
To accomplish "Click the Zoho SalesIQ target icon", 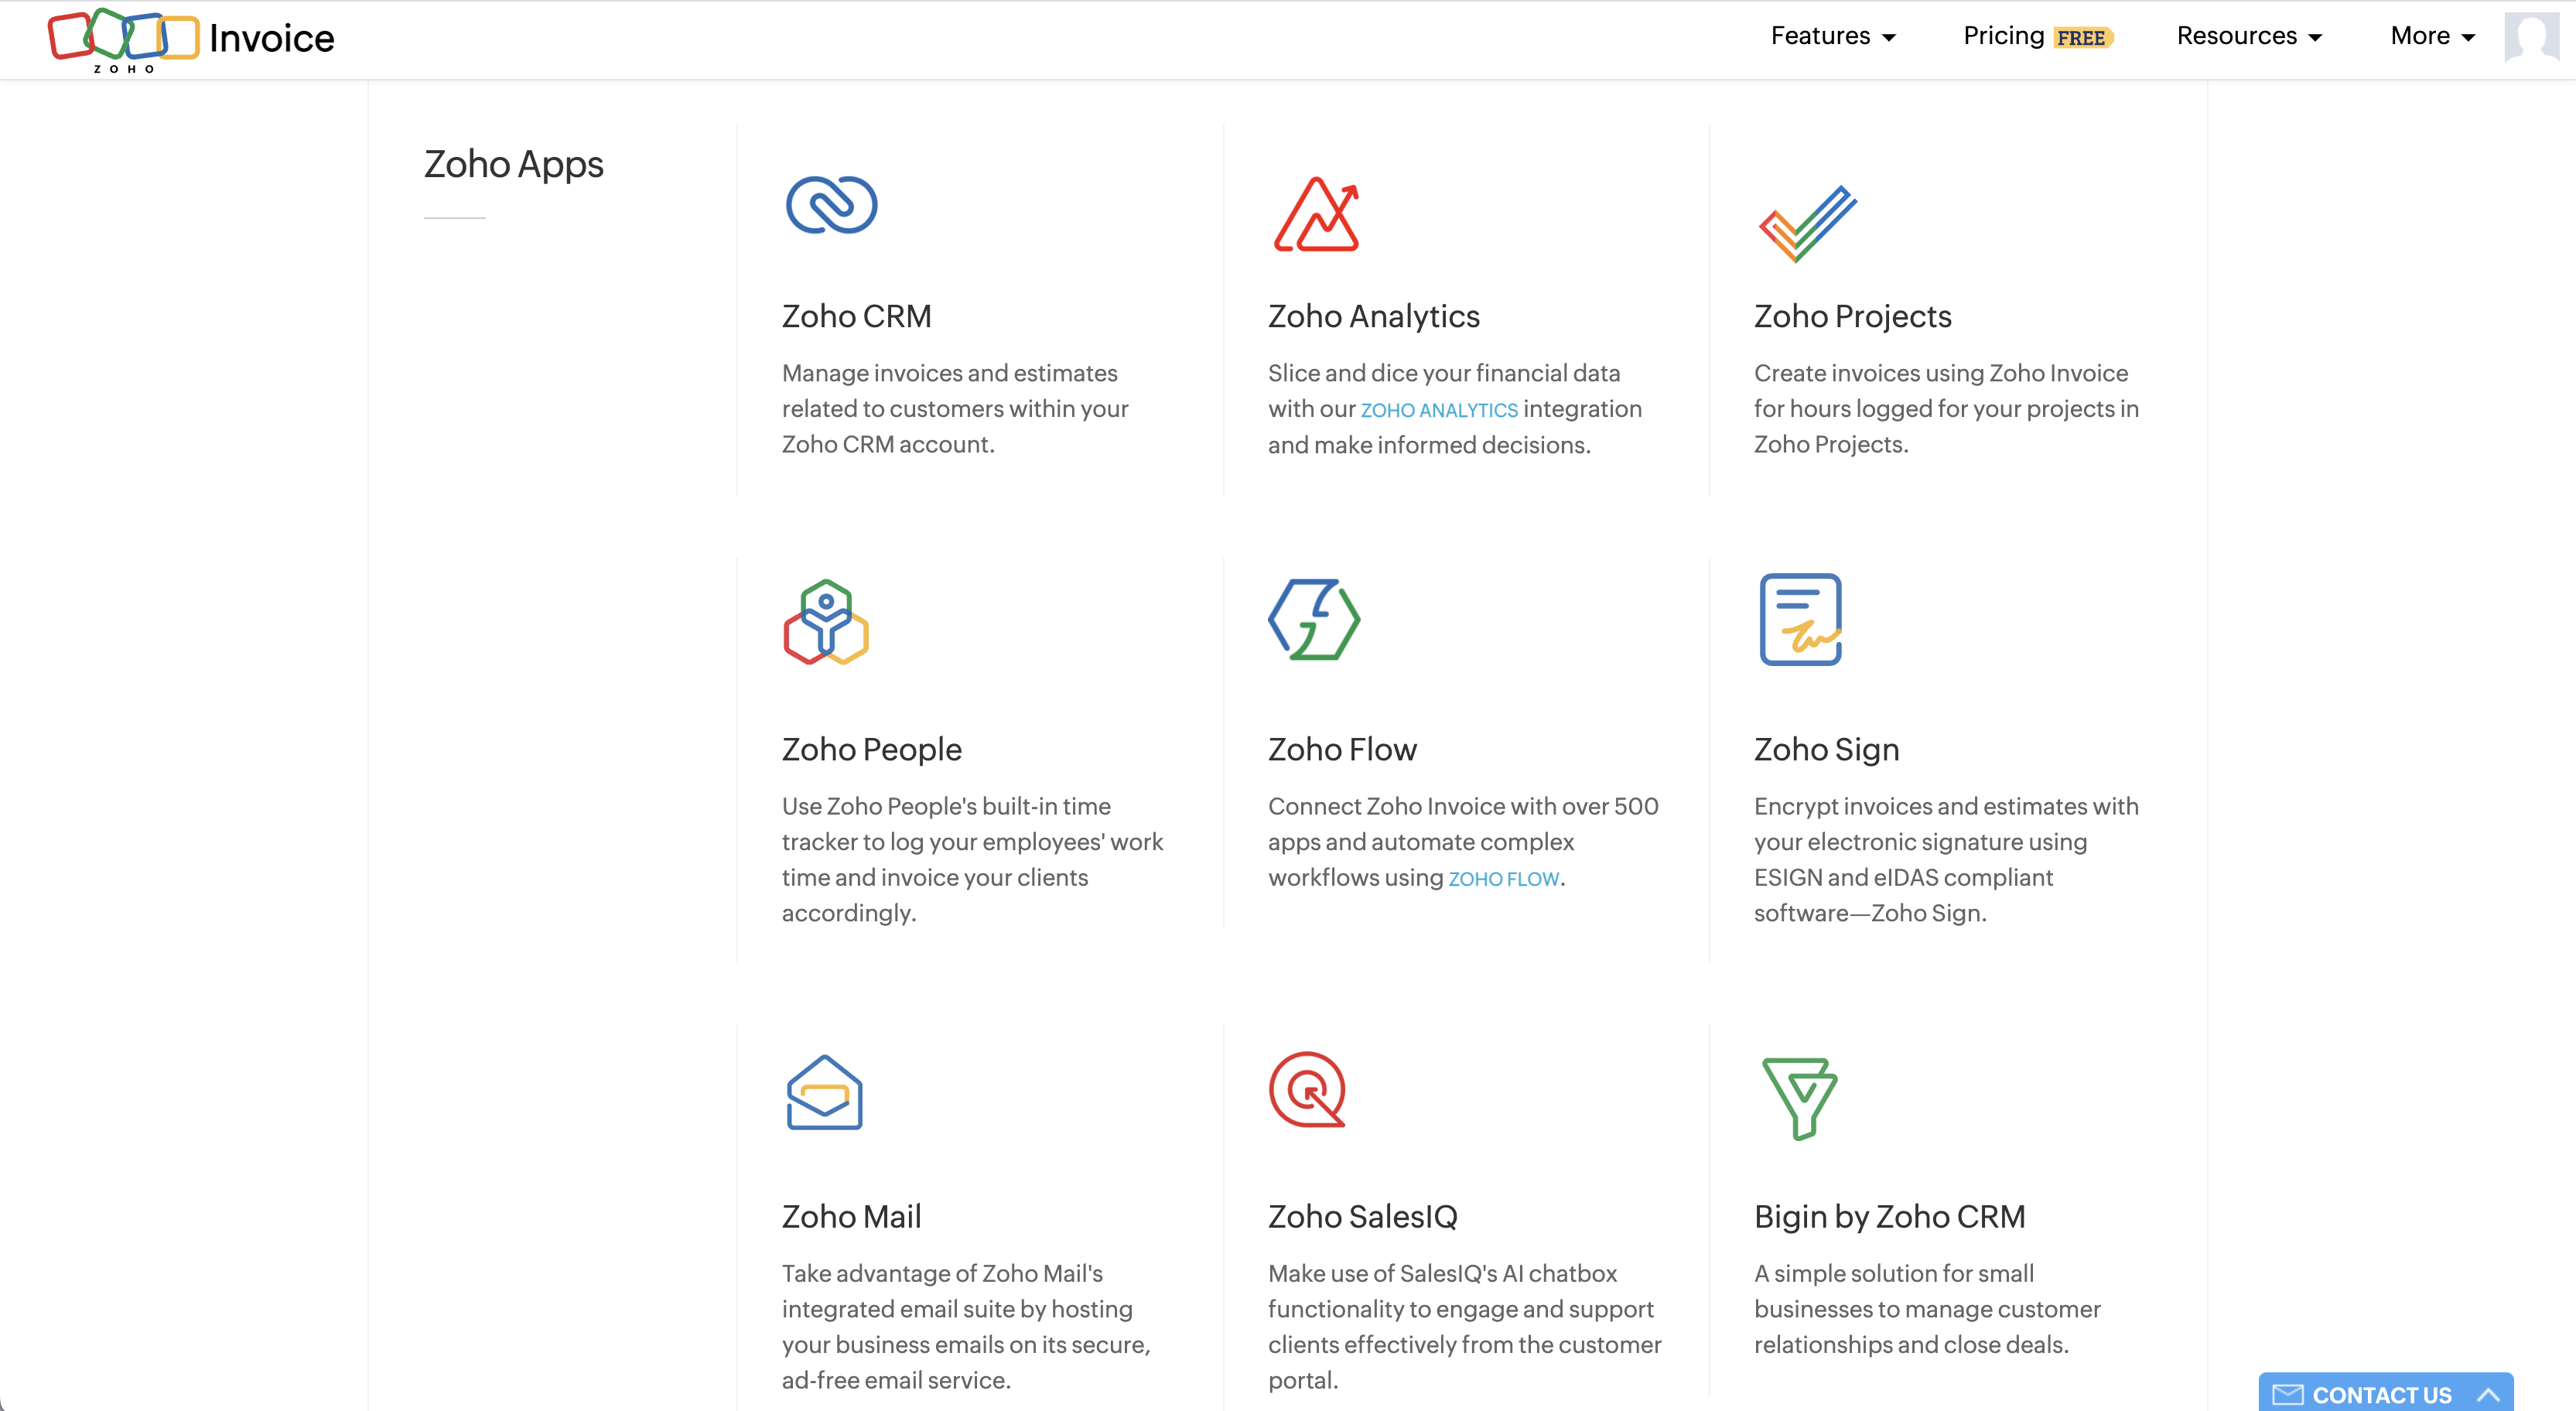I will 1308,1089.
